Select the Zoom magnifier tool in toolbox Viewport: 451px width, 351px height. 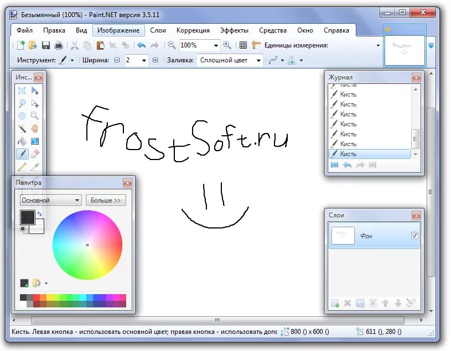tap(35, 116)
